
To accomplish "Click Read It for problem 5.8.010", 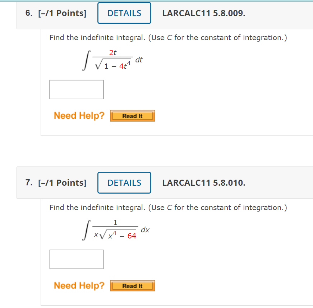I will click(132, 285).
